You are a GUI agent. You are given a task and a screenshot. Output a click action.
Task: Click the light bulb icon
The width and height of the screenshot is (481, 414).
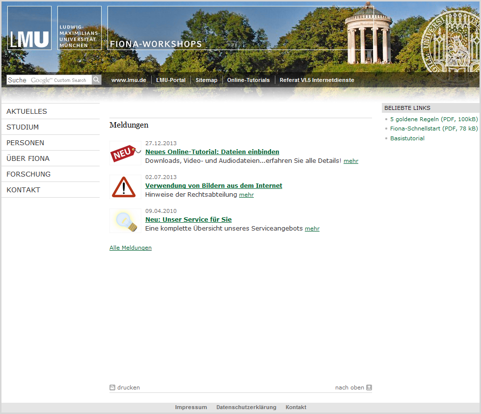pos(125,221)
